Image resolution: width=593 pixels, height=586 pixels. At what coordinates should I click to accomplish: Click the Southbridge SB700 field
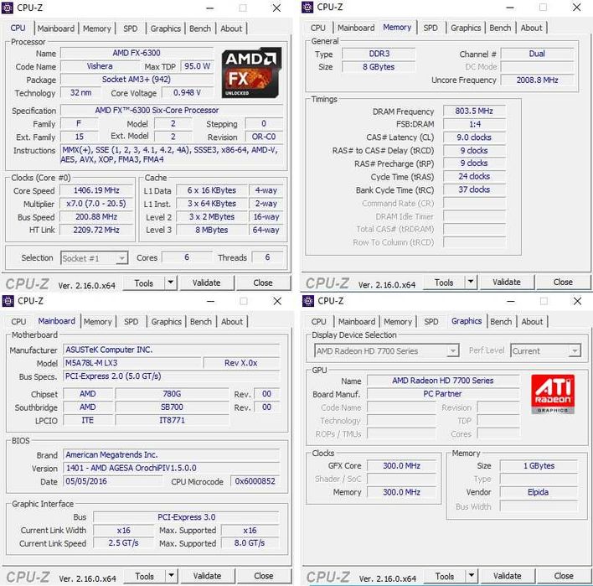(x=172, y=407)
